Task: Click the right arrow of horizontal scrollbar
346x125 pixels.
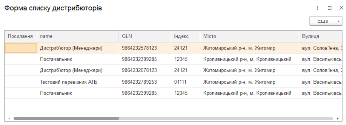Action: tap(338, 118)
